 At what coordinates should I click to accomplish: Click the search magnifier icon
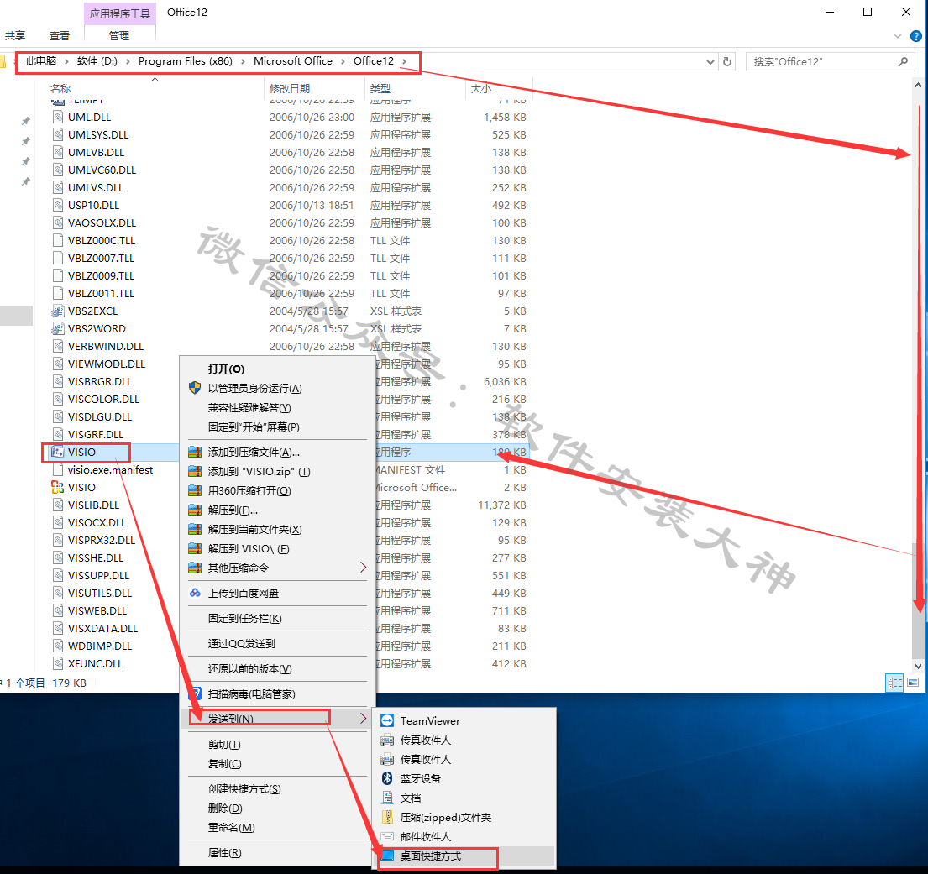(x=903, y=61)
